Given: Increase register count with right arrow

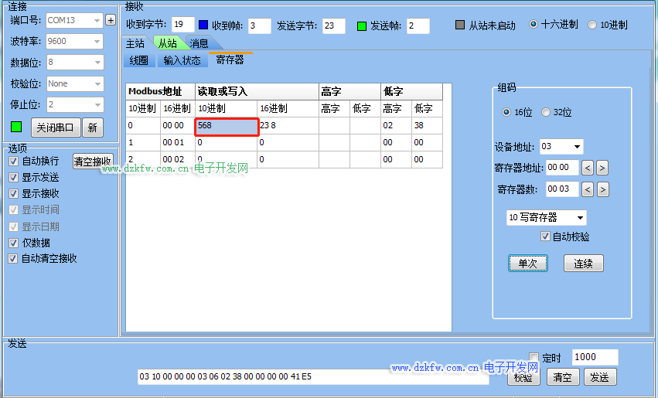Looking at the screenshot, I should [x=602, y=189].
